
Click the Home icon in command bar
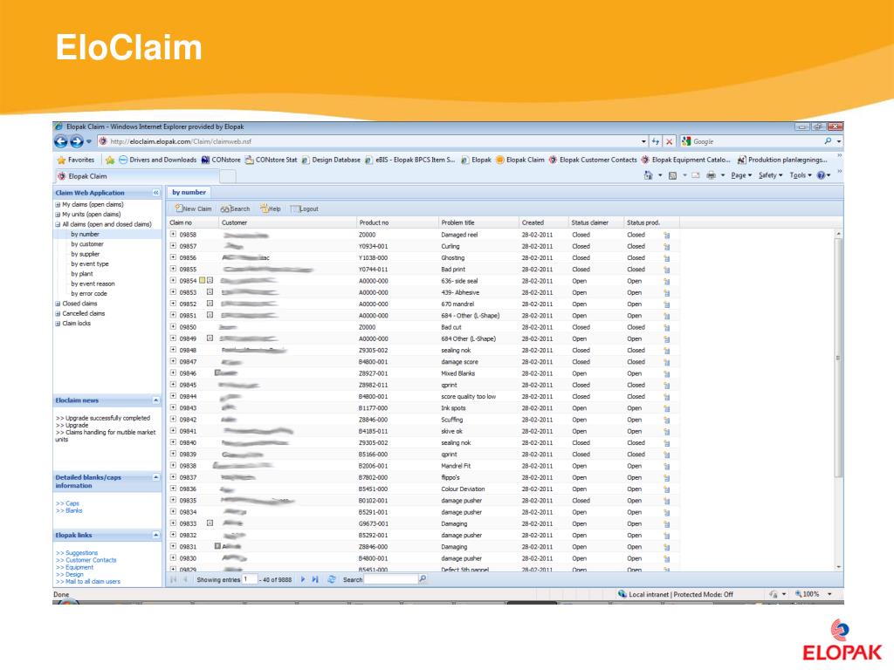[x=649, y=175]
